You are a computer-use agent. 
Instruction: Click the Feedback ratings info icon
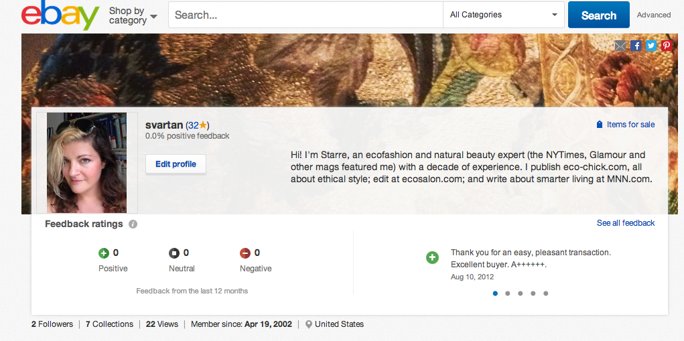coord(133,224)
